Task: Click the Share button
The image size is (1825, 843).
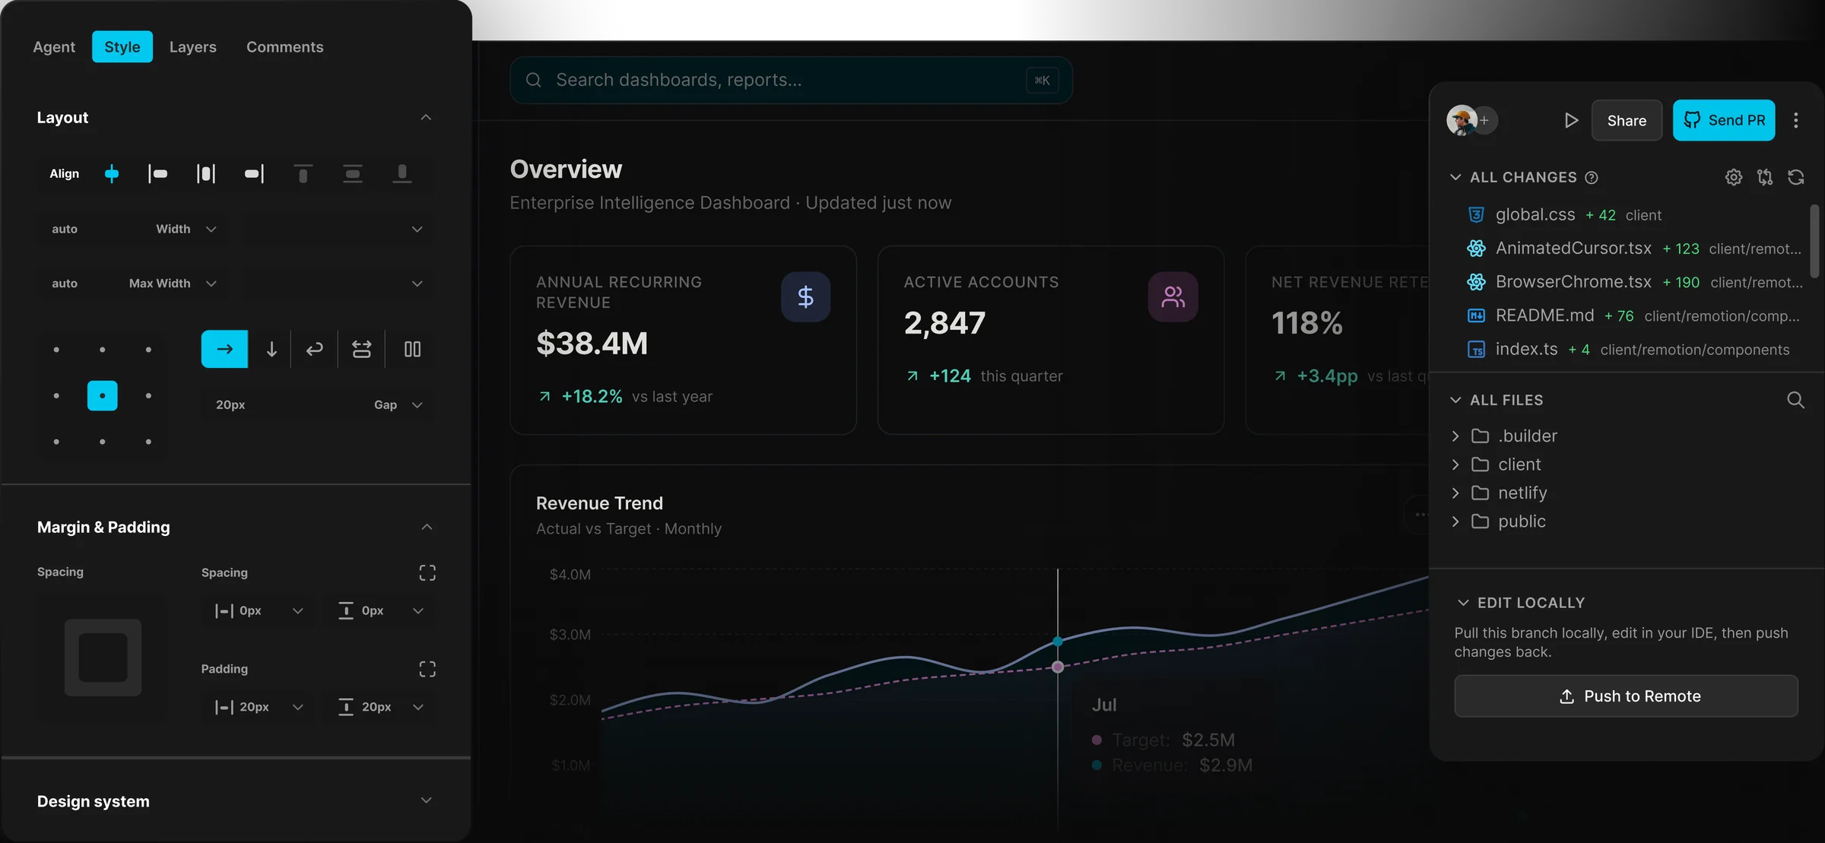Action: (1627, 120)
